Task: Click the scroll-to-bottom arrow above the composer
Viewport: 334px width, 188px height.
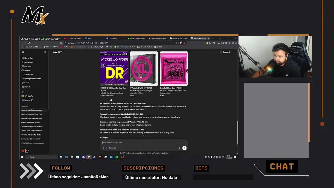Action: pos(144,135)
